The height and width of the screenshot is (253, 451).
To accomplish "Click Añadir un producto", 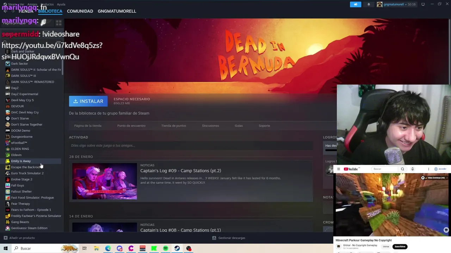I will click(19, 238).
